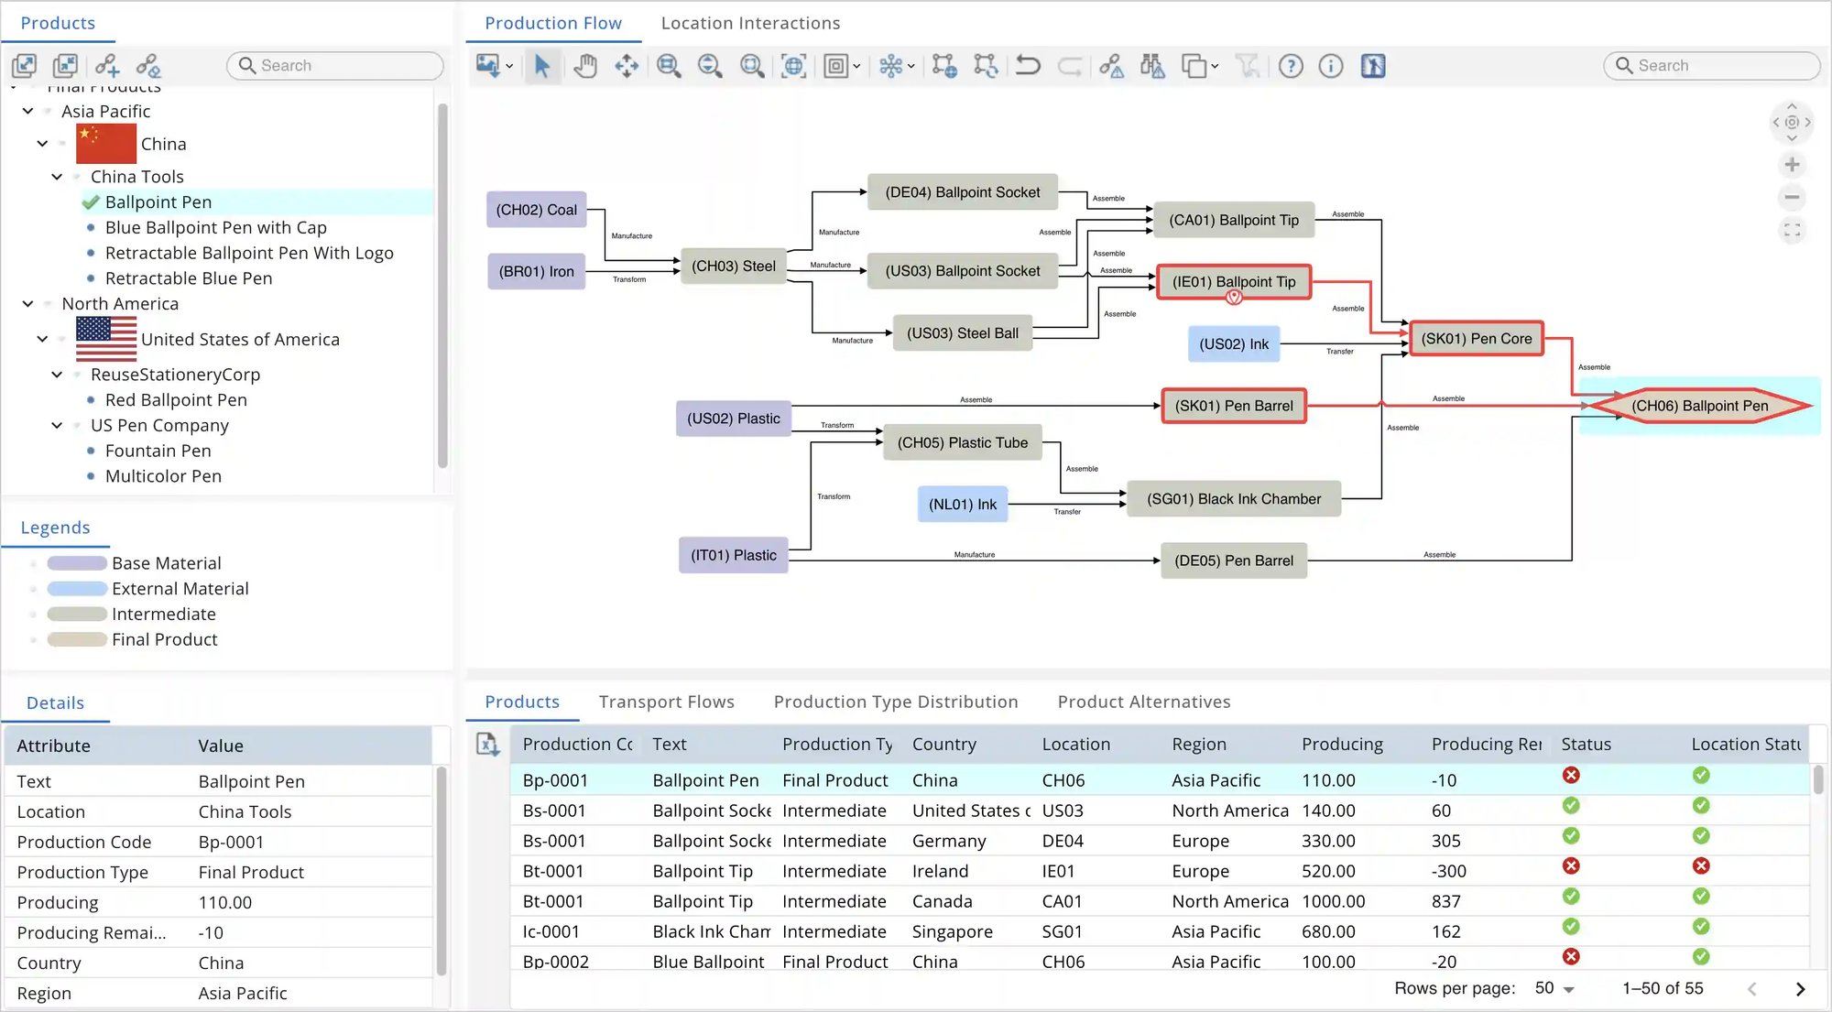Image resolution: width=1832 pixels, height=1012 pixels.
Task: Open the nested squares dropdown arrow
Action: click(856, 66)
